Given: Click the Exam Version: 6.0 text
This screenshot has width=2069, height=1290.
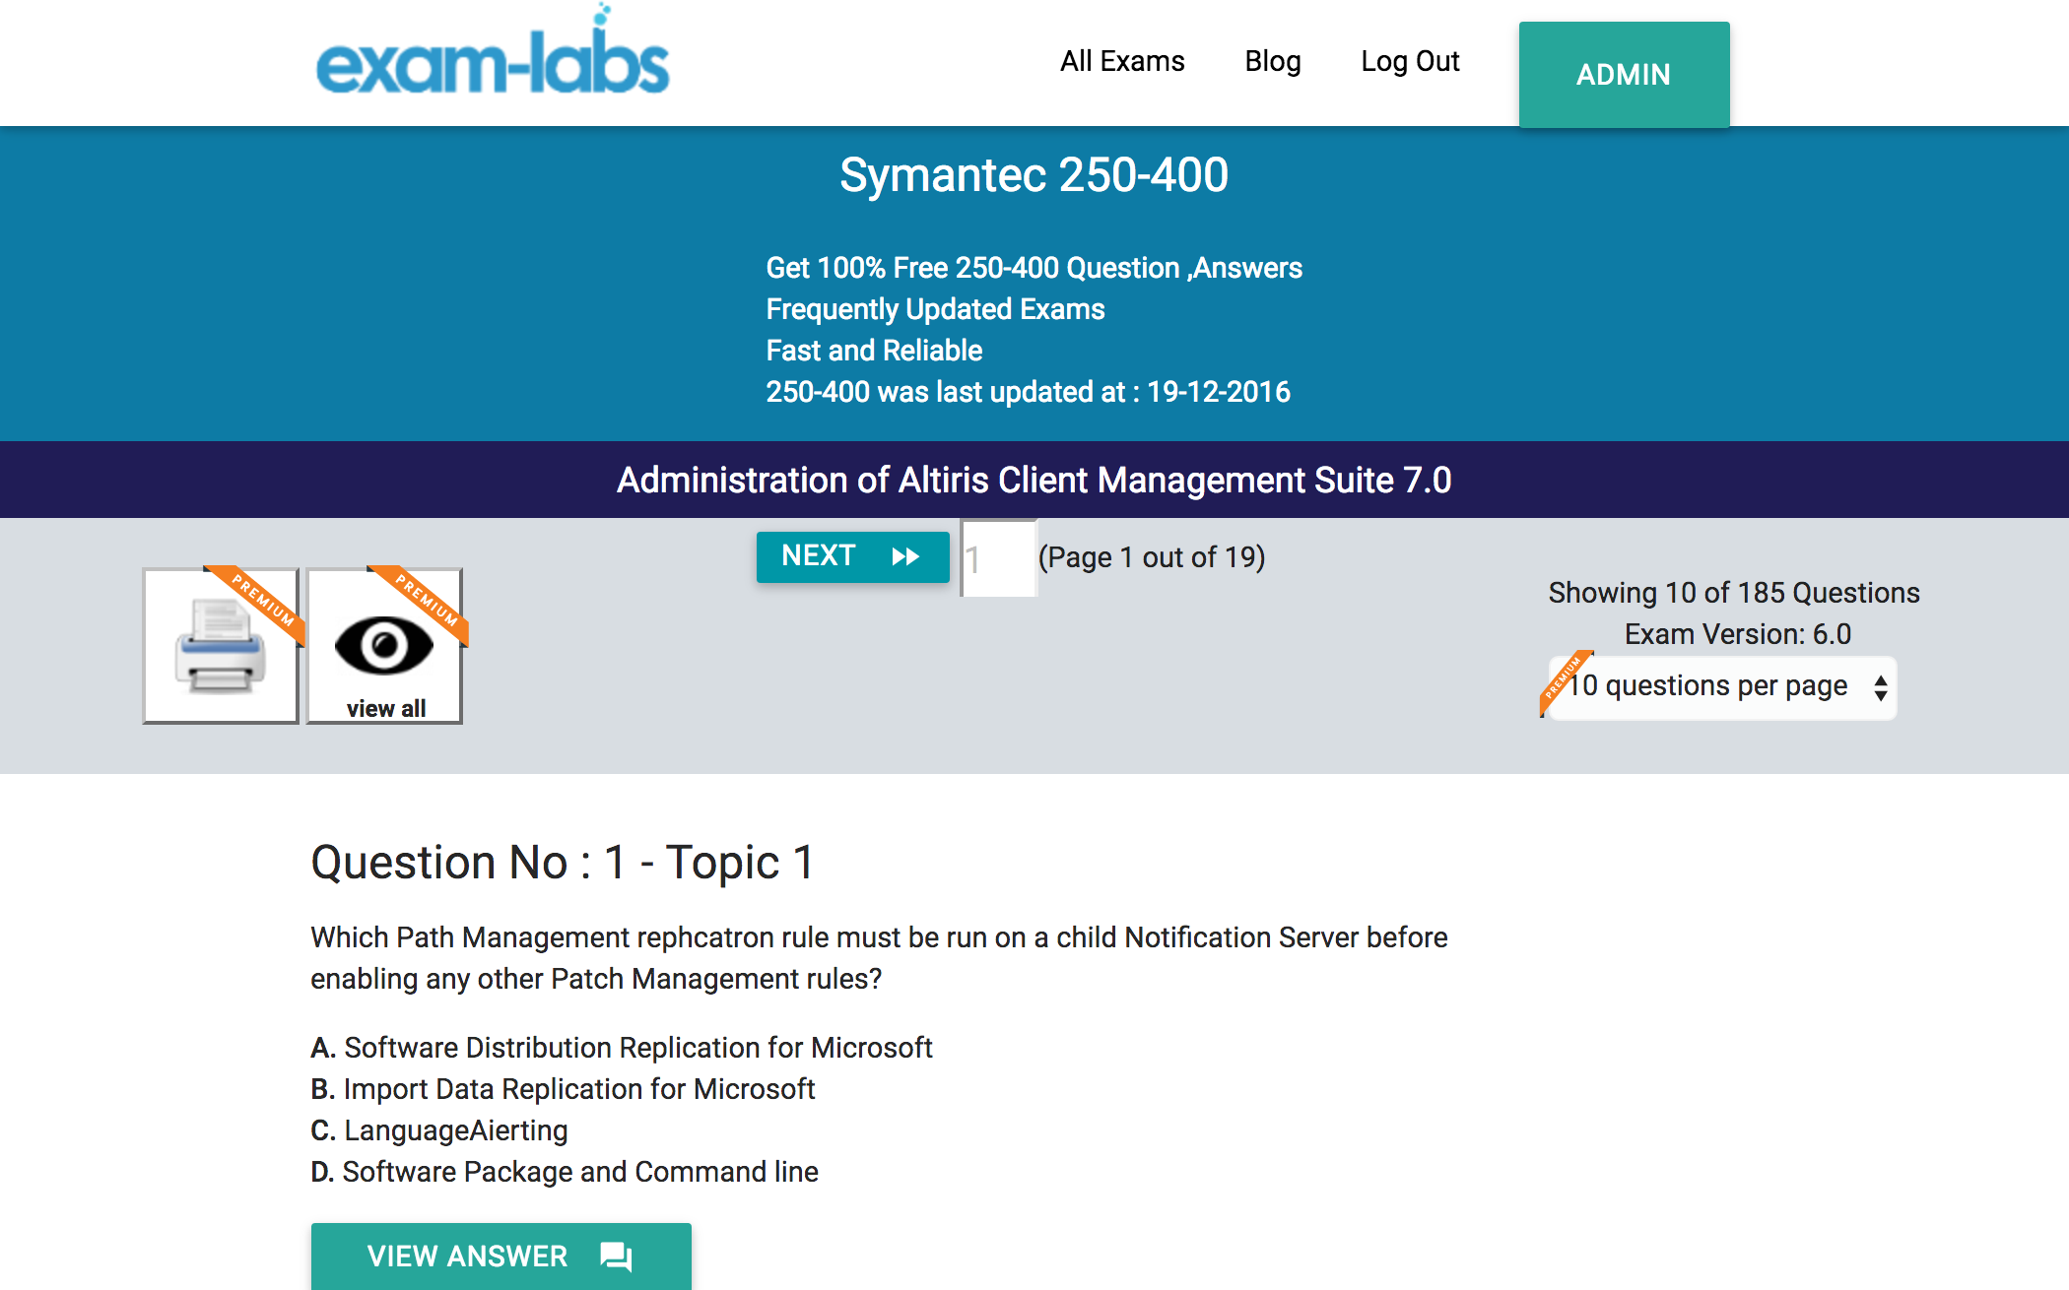Looking at the screenshot, I should pos(1738,634).
